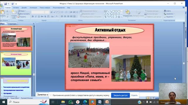Select the slide thumbnail listing Артерапия
This screenshot has width=188, height=105.
point(16,87)
